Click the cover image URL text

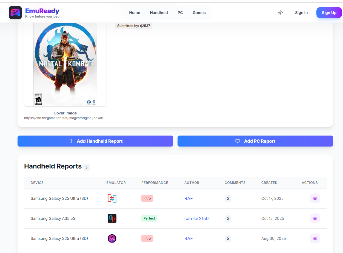point(65,118)
